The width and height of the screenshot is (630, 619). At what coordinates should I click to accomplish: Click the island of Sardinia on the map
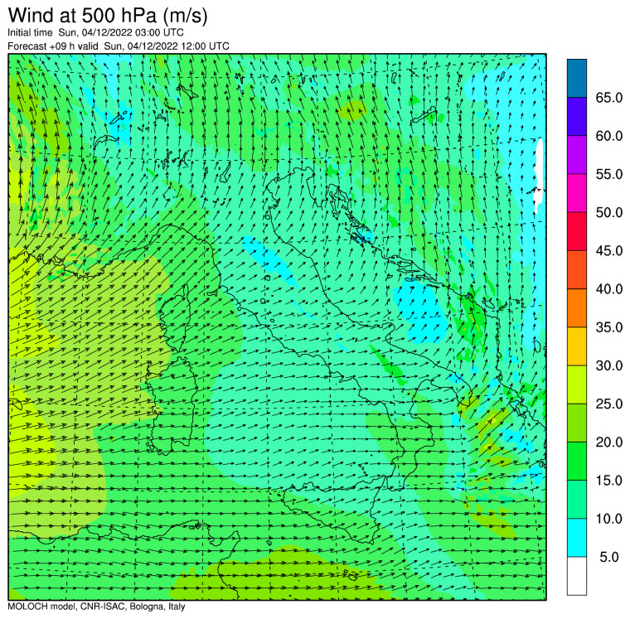click(x=171, y=406)
